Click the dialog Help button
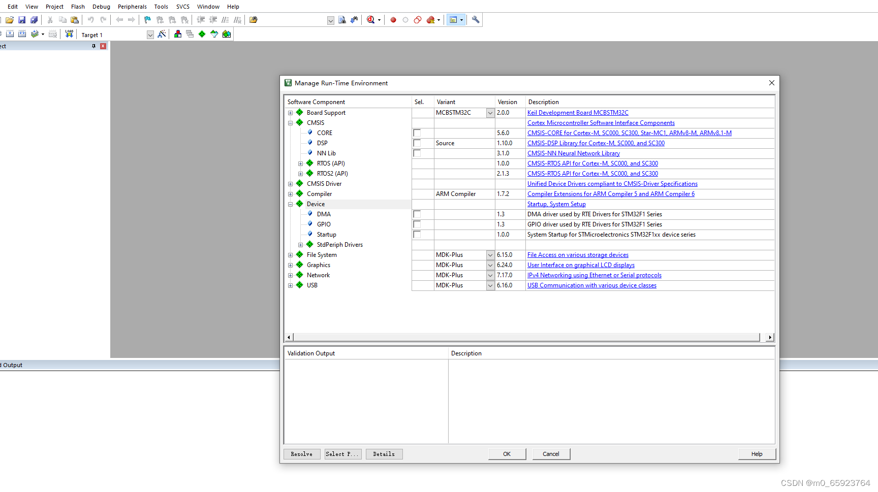This screenshot has height=492, width=878. click(757, 454)
